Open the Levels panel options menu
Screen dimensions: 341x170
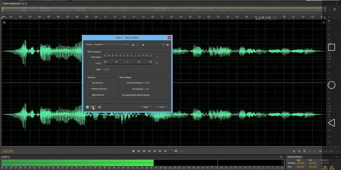coord(281,157)
